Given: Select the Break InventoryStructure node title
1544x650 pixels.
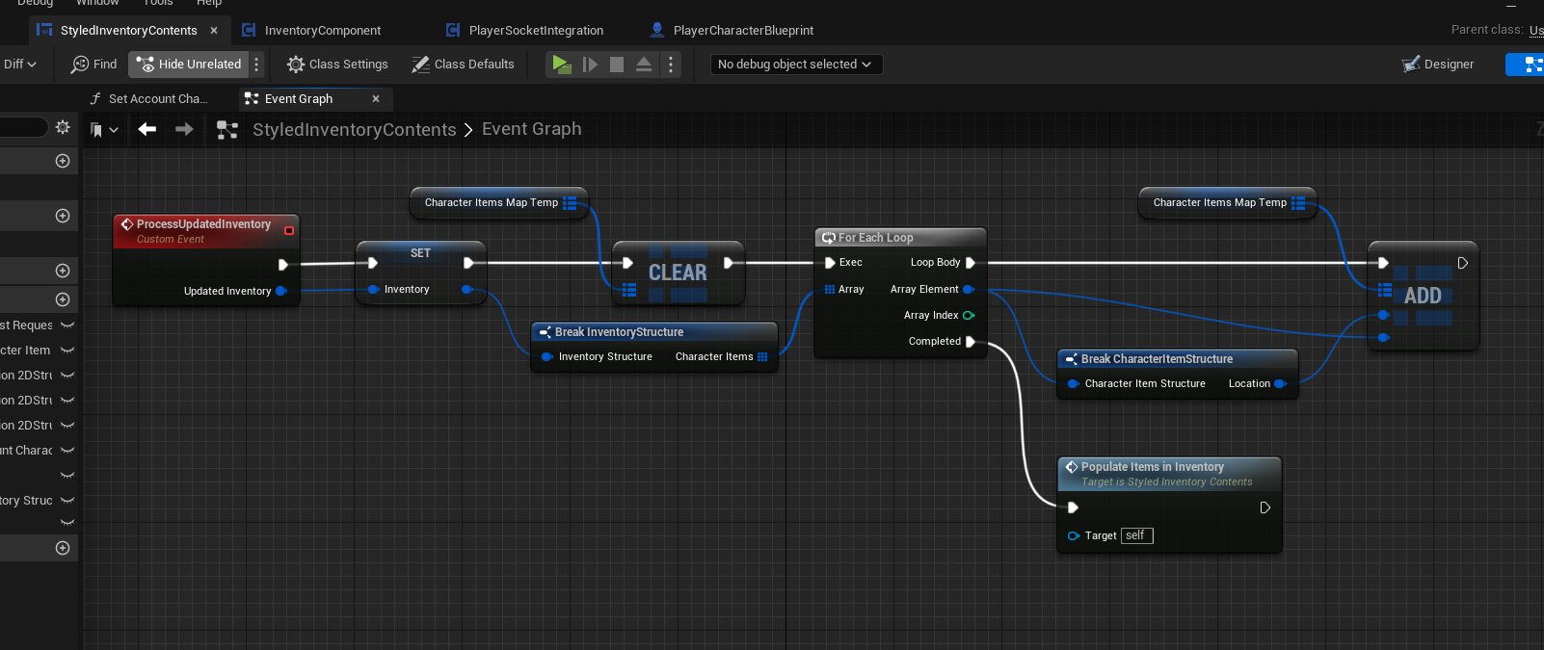Looking at the screenshot, I should 619,332.
